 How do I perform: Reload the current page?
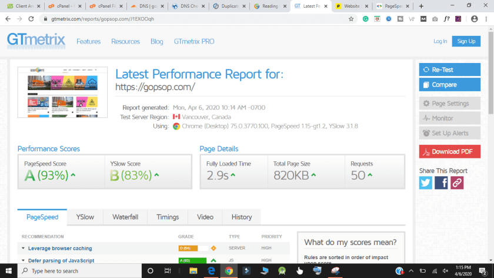coord(31,19)
